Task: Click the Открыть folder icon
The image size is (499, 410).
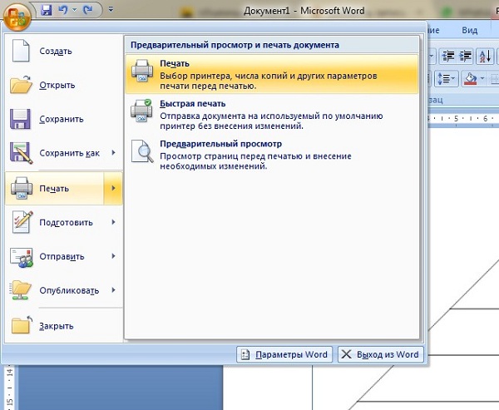Action: click(21, 85)
